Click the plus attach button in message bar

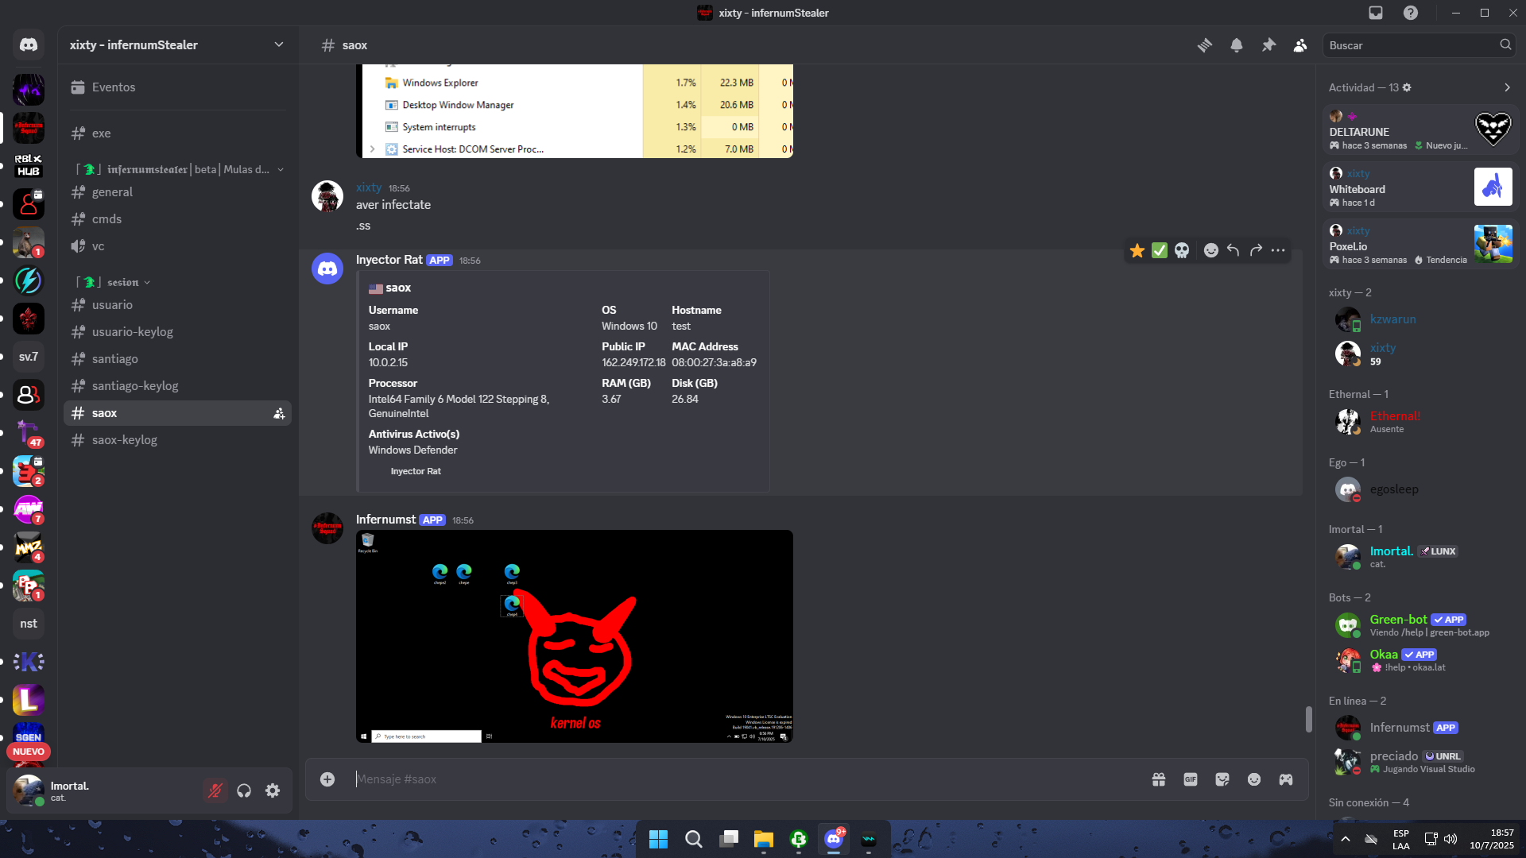pyautogui.click(x=327, y=779)
